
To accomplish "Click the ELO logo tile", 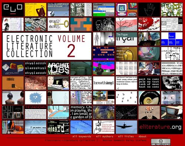I will click(13, 10).
